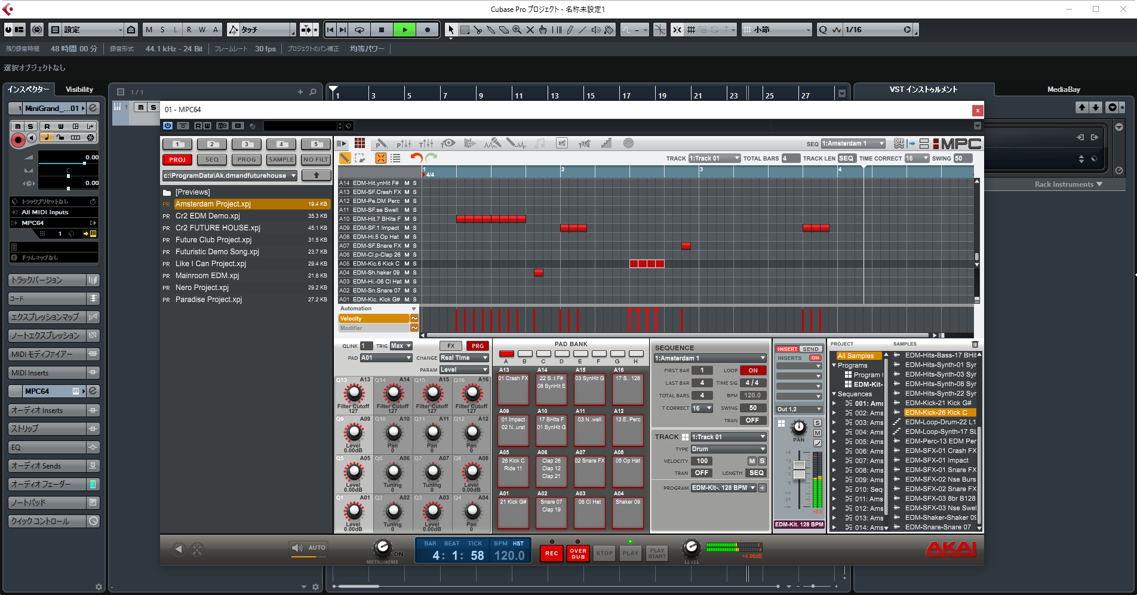Open TIME CORRECT 16 dropdown in toolbar
Screen dimensions: 1137x595
click(917, 158)
